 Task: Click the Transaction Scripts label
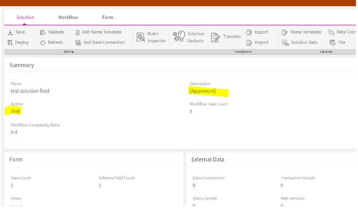[x=298, y=178]
